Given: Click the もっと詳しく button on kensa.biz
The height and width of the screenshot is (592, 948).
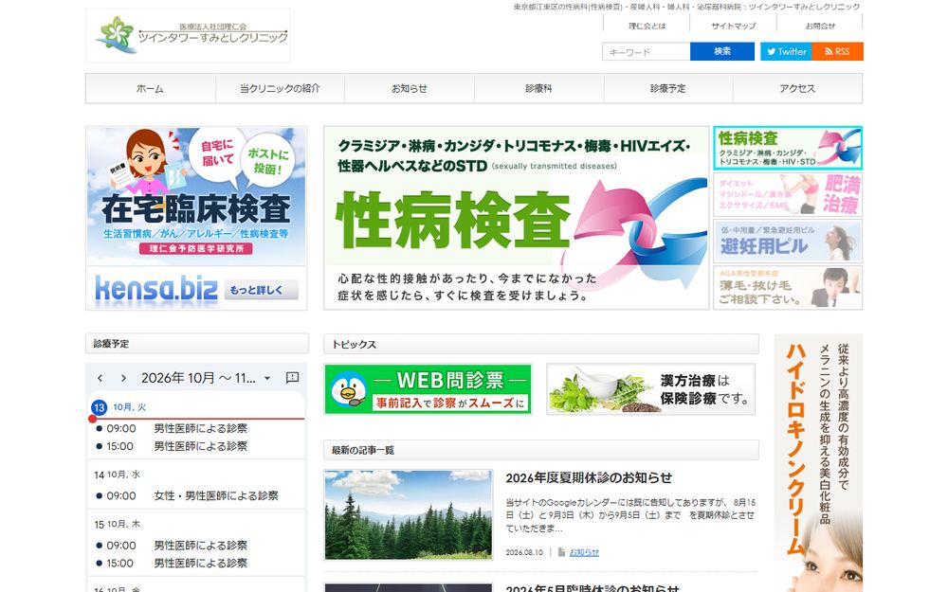Looking at the screenshot, I should click(261, 290).
